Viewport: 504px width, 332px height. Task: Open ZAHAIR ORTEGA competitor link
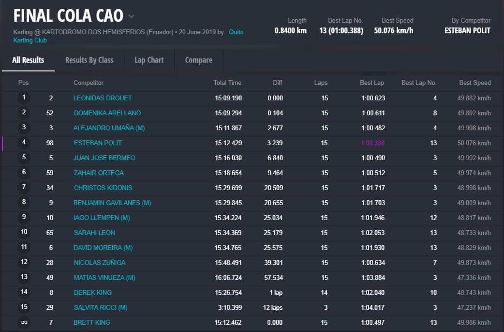[x=99, y=173]
